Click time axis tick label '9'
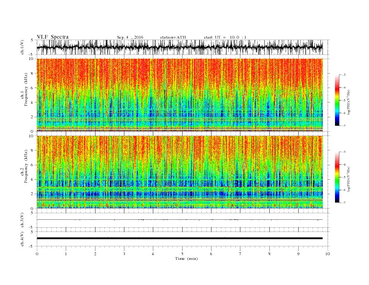The image size is (369, 285). tap(298, 254)
